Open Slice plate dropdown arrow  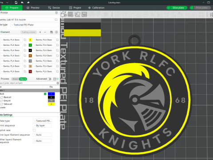[x=168, y=8]
